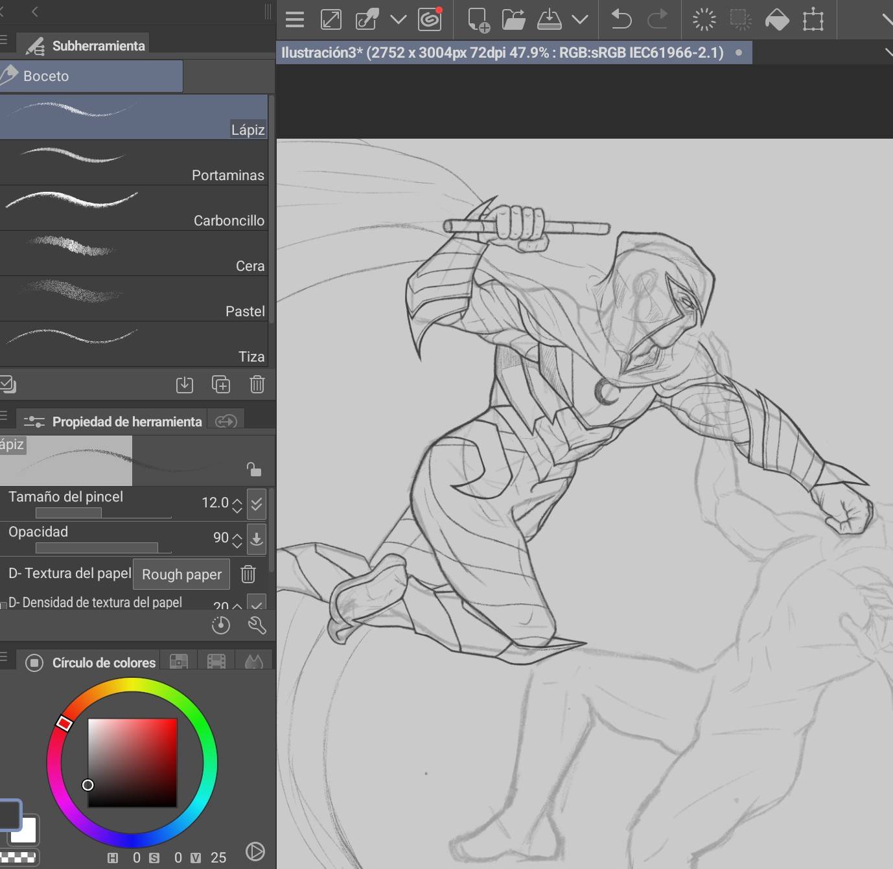
Task: Select the dark foreground color swatch
Action: coord(10,815)
